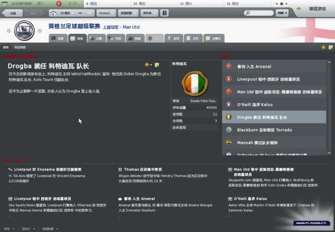Click the calendar today dot
The image size is (335, 232).
282,4
